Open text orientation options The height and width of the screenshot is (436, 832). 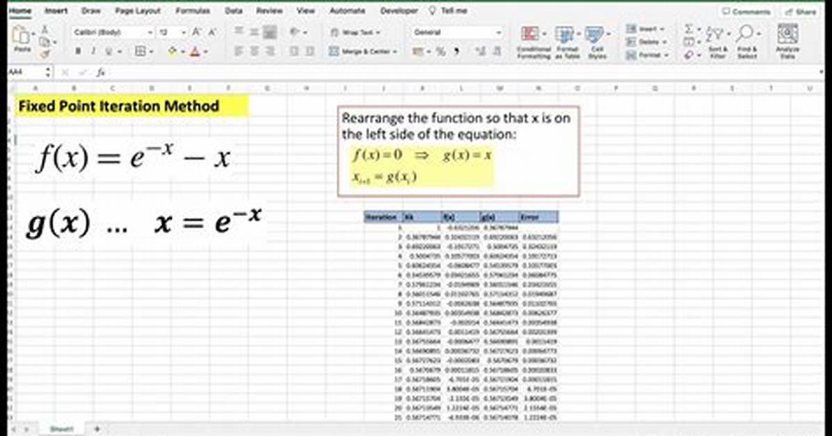(x=297, y=33)
